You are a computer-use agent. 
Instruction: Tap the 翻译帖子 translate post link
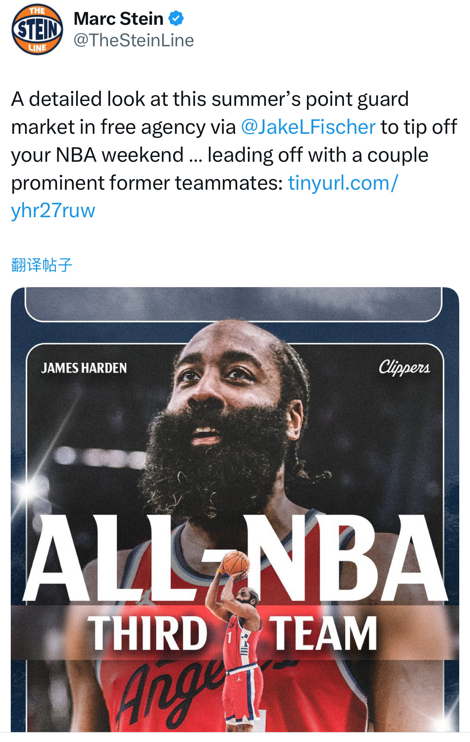coord(42,265)
